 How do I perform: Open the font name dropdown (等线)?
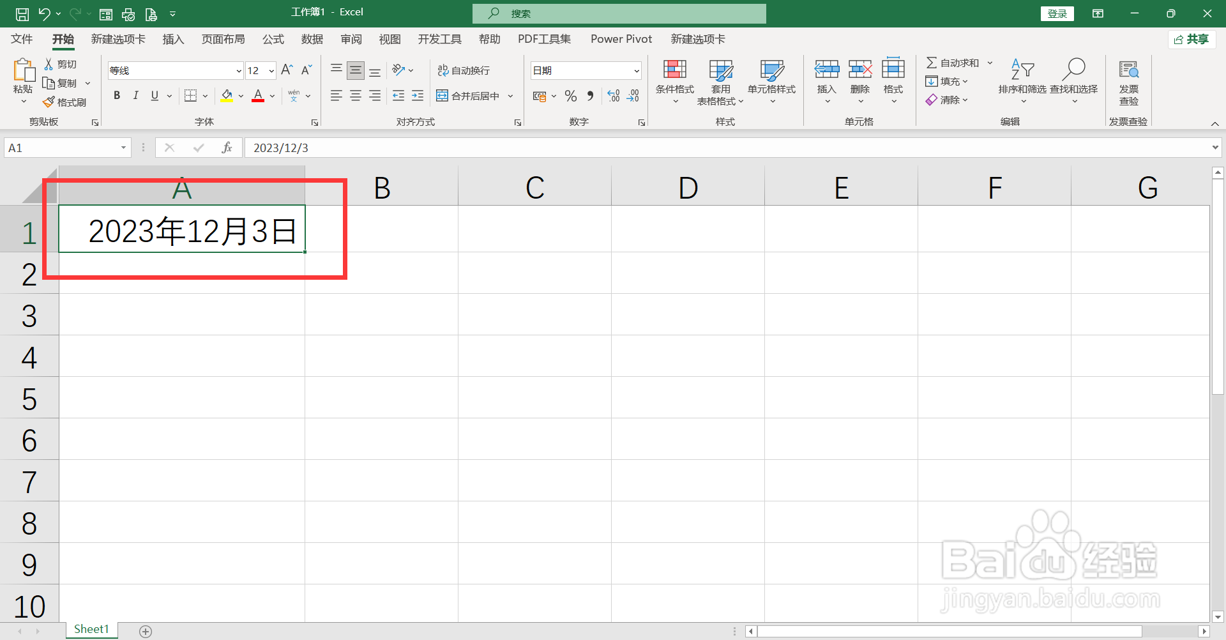coord(238,71)
